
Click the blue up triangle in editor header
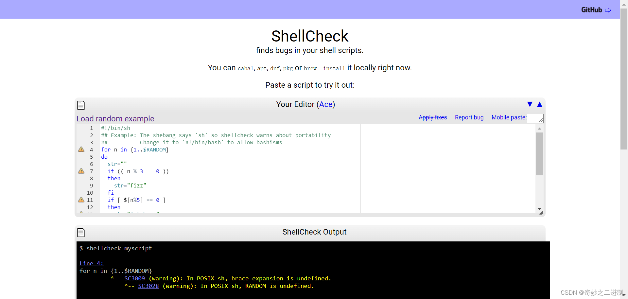click(x=540, y=104)
